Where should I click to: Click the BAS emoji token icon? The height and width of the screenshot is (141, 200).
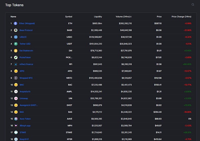[x=16, y=112]
